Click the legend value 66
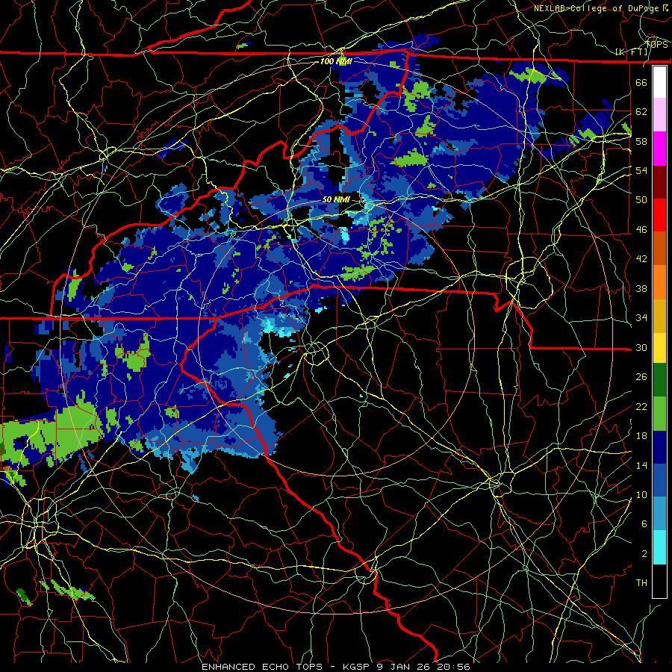 coord(641,82)
